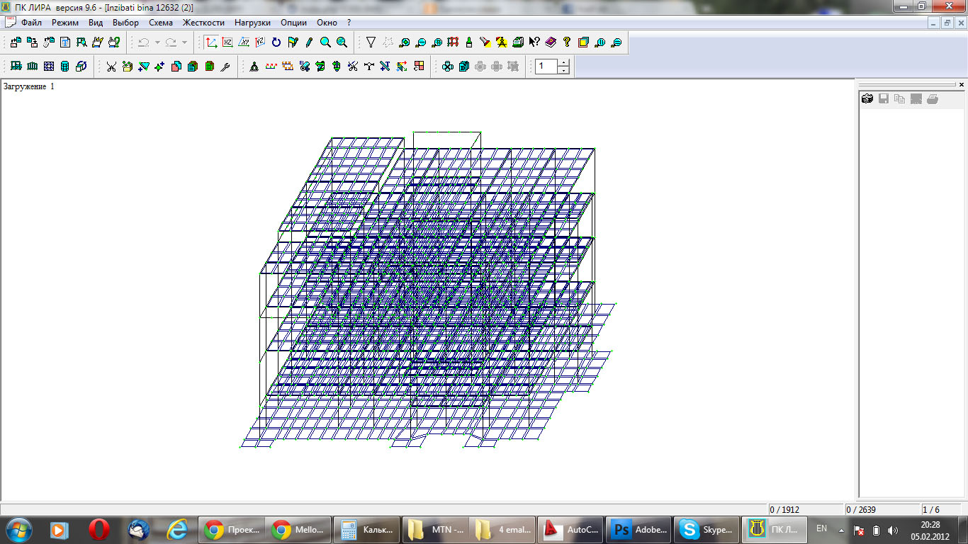Close the right side panel
The width and height of the screenshot is (968, 544).
(962, 84)
